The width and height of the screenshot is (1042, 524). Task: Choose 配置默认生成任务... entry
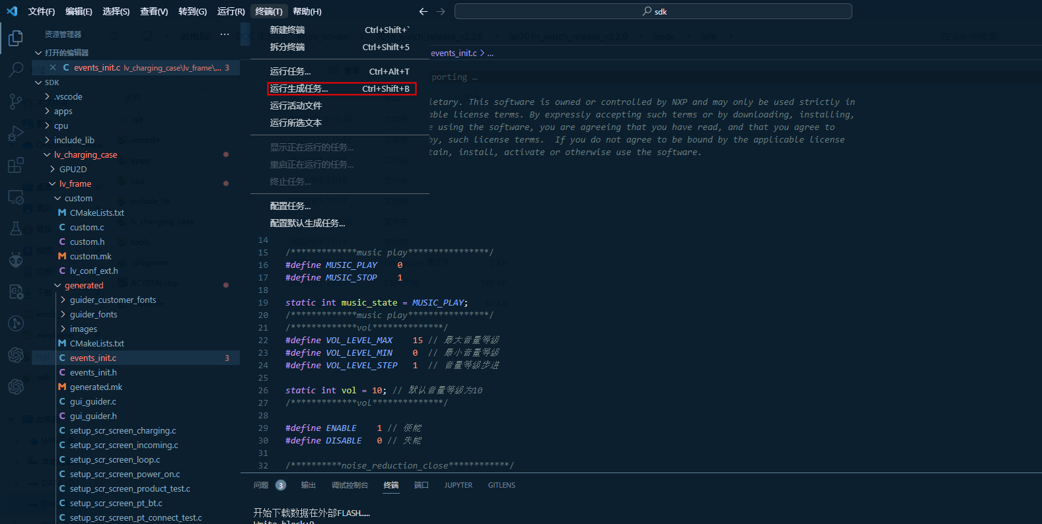tap(340, 223)
